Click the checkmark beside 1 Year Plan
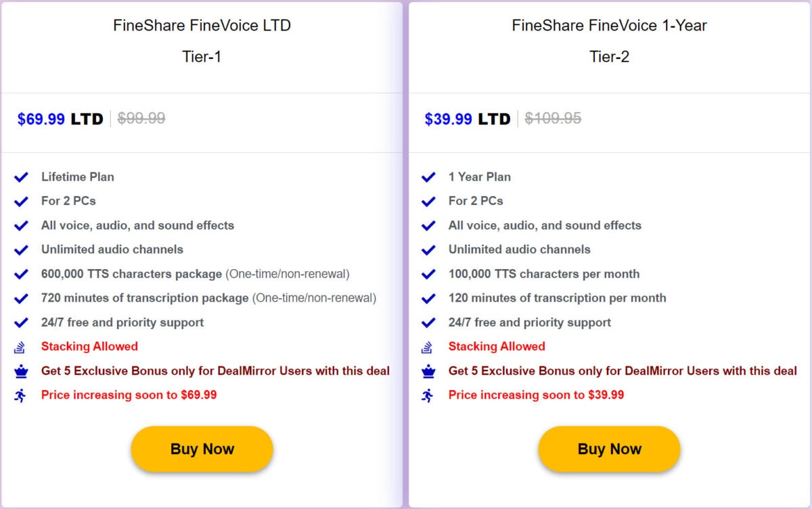812x509 pixels. [428, 177]
